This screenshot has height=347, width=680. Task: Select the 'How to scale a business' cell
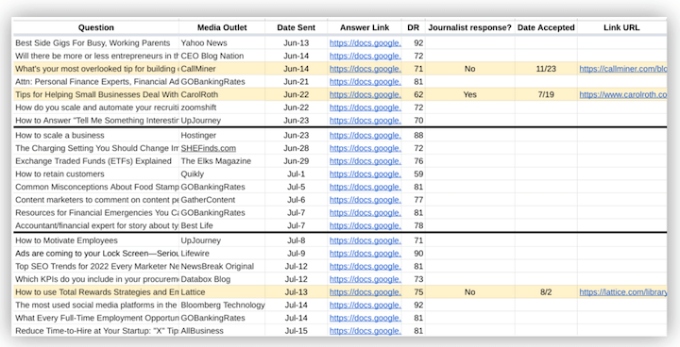tap(95, 135)
